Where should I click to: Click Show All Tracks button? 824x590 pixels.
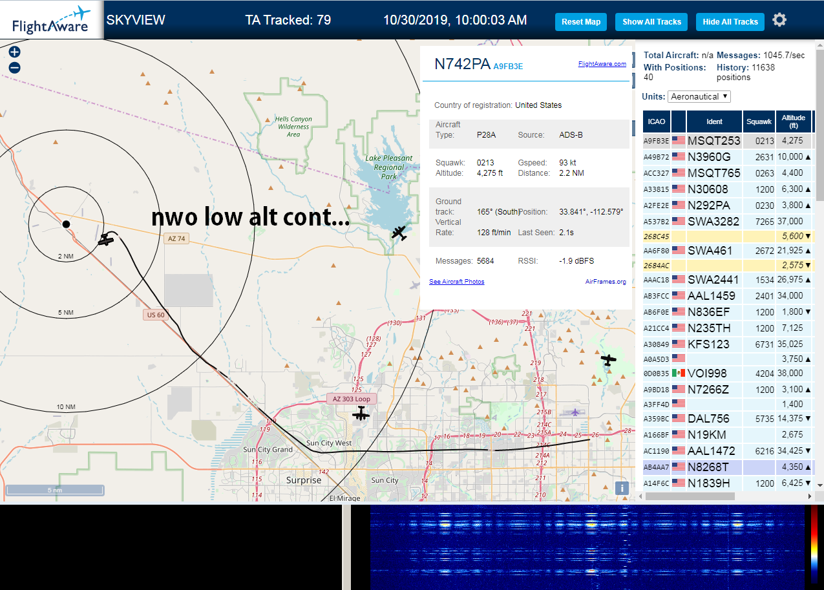click(651, 22)
